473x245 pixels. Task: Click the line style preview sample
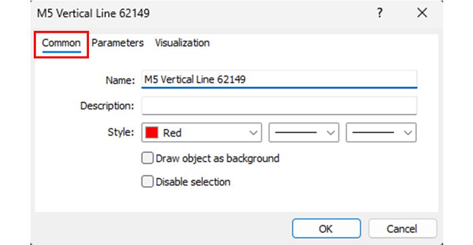[296, 133]
